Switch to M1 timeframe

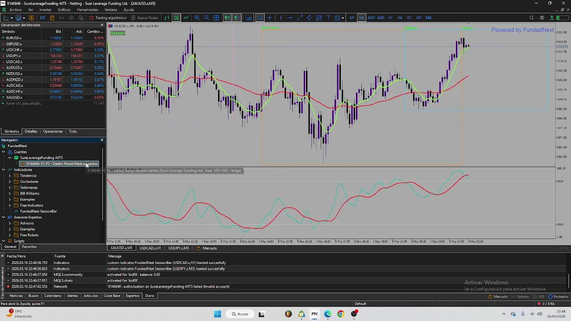pos(352,18)
